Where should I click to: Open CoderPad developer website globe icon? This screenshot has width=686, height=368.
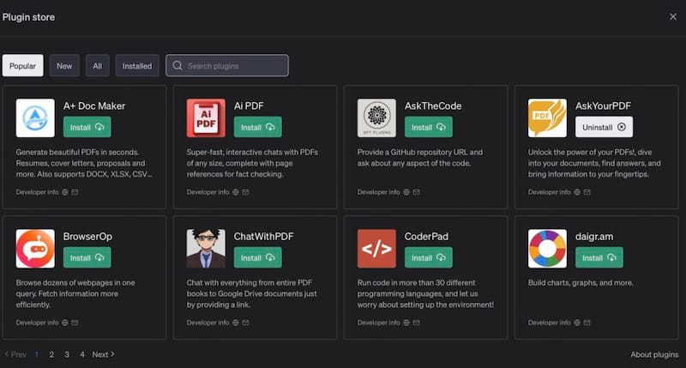point(406,323)
